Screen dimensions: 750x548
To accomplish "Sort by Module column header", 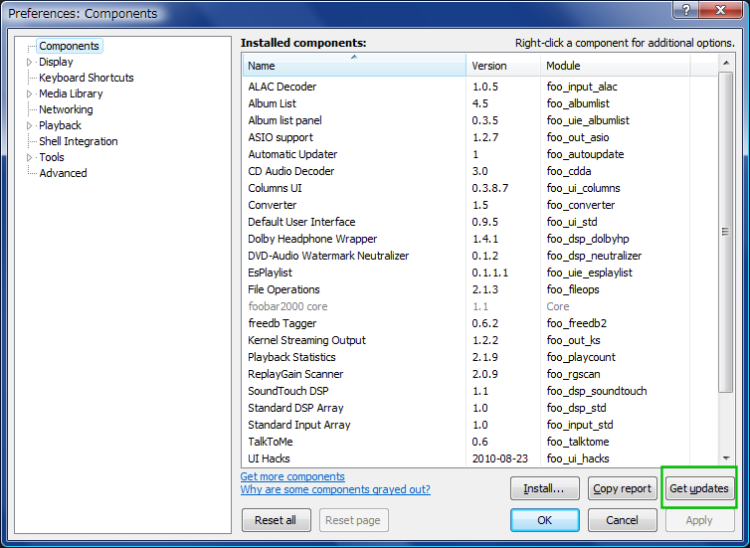I will click(x=615, y=66).
